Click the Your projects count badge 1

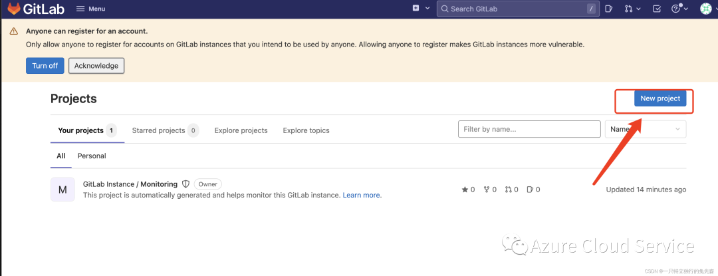(x=111, y=130)
